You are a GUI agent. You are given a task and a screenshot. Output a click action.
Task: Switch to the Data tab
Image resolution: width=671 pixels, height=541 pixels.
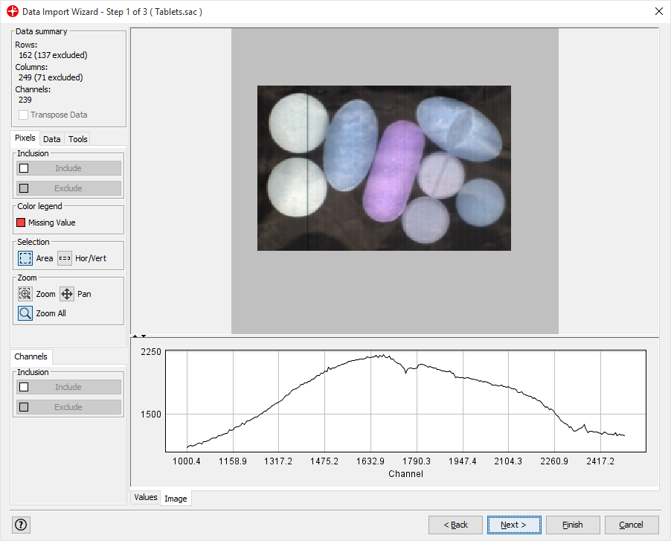click(x=52, y=139)
